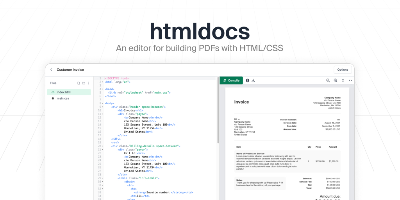Collapse the body tag fold on line 8
Viewport: 400px width, 200px height.
point(102,104)
